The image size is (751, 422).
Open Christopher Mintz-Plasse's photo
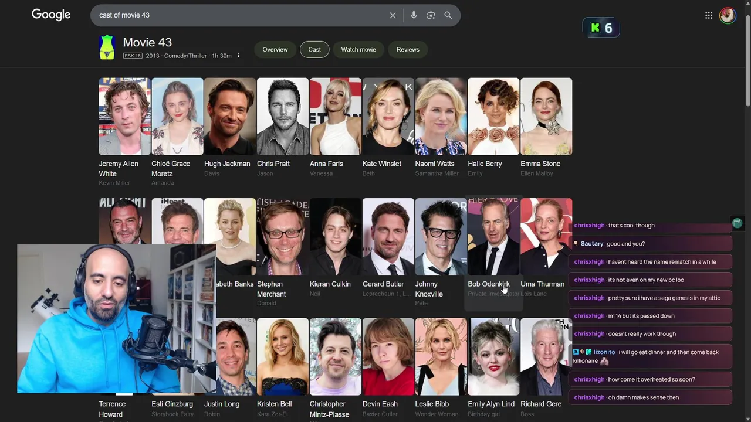[336, 357]
